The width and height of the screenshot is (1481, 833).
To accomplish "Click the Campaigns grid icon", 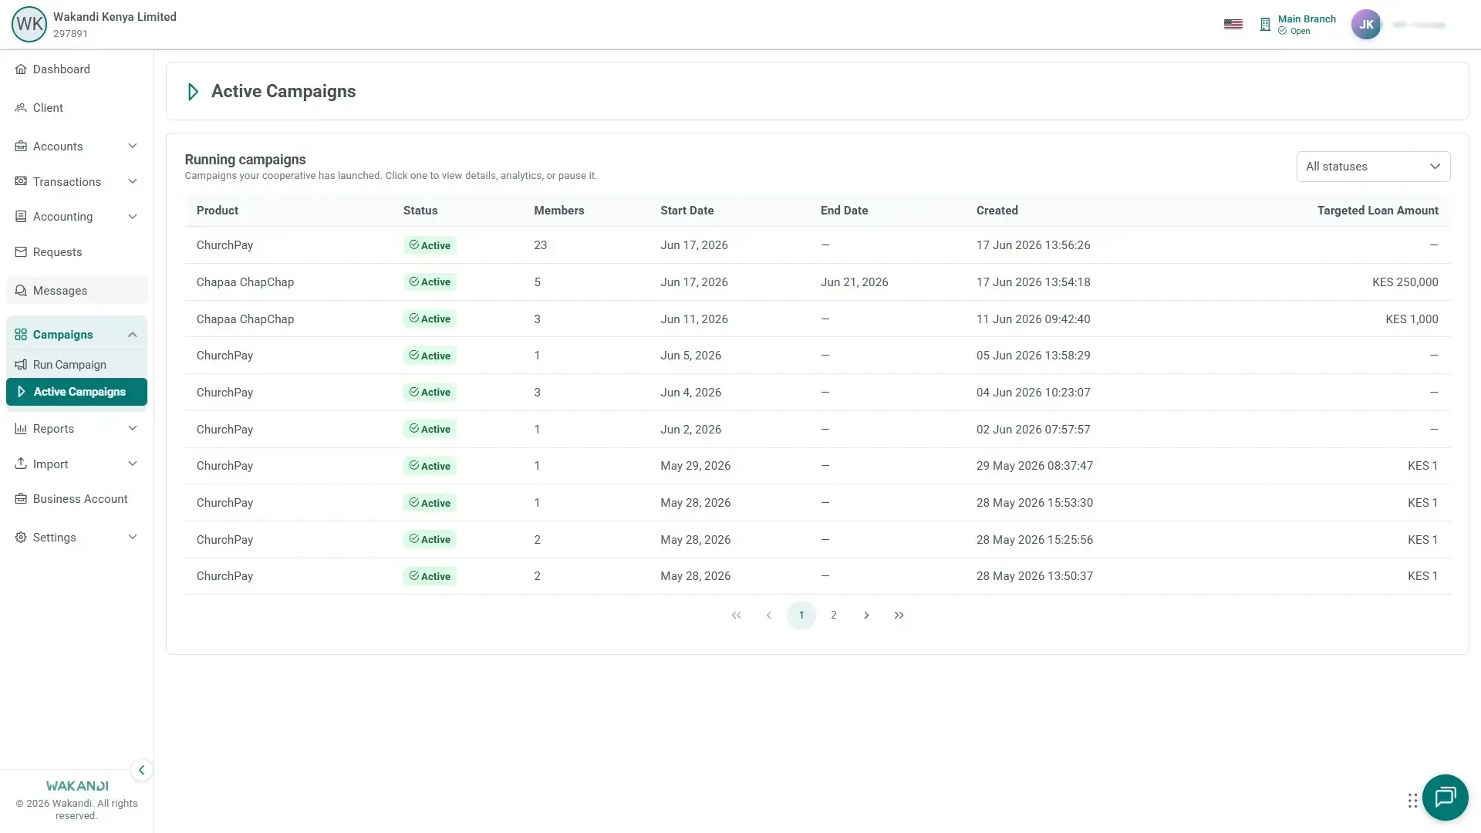I will [21, 335].
